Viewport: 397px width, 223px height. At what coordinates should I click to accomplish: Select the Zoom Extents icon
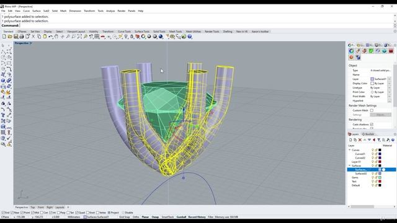point(79,37)
